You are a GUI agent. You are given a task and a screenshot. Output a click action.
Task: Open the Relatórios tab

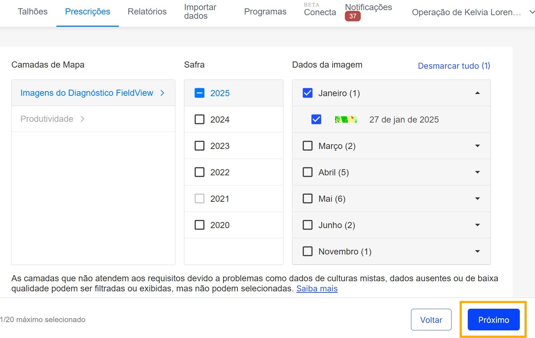click(147, 12)
